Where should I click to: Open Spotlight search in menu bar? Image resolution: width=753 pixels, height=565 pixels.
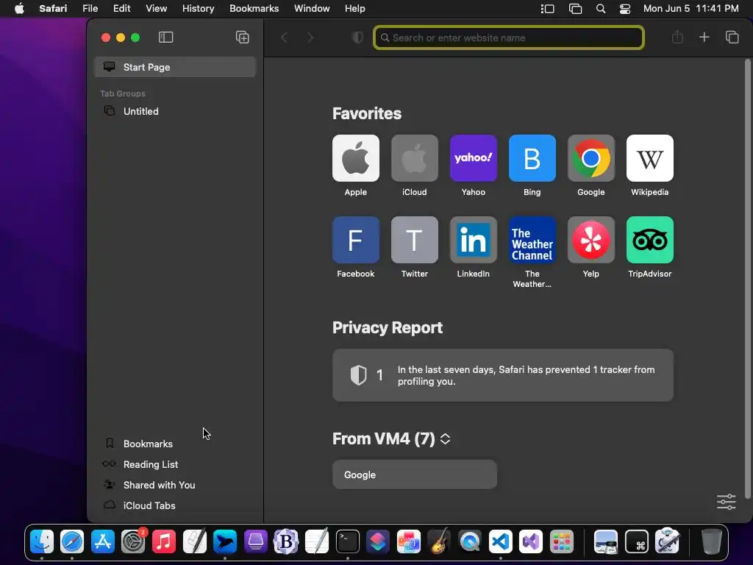[x=600, y=9]
